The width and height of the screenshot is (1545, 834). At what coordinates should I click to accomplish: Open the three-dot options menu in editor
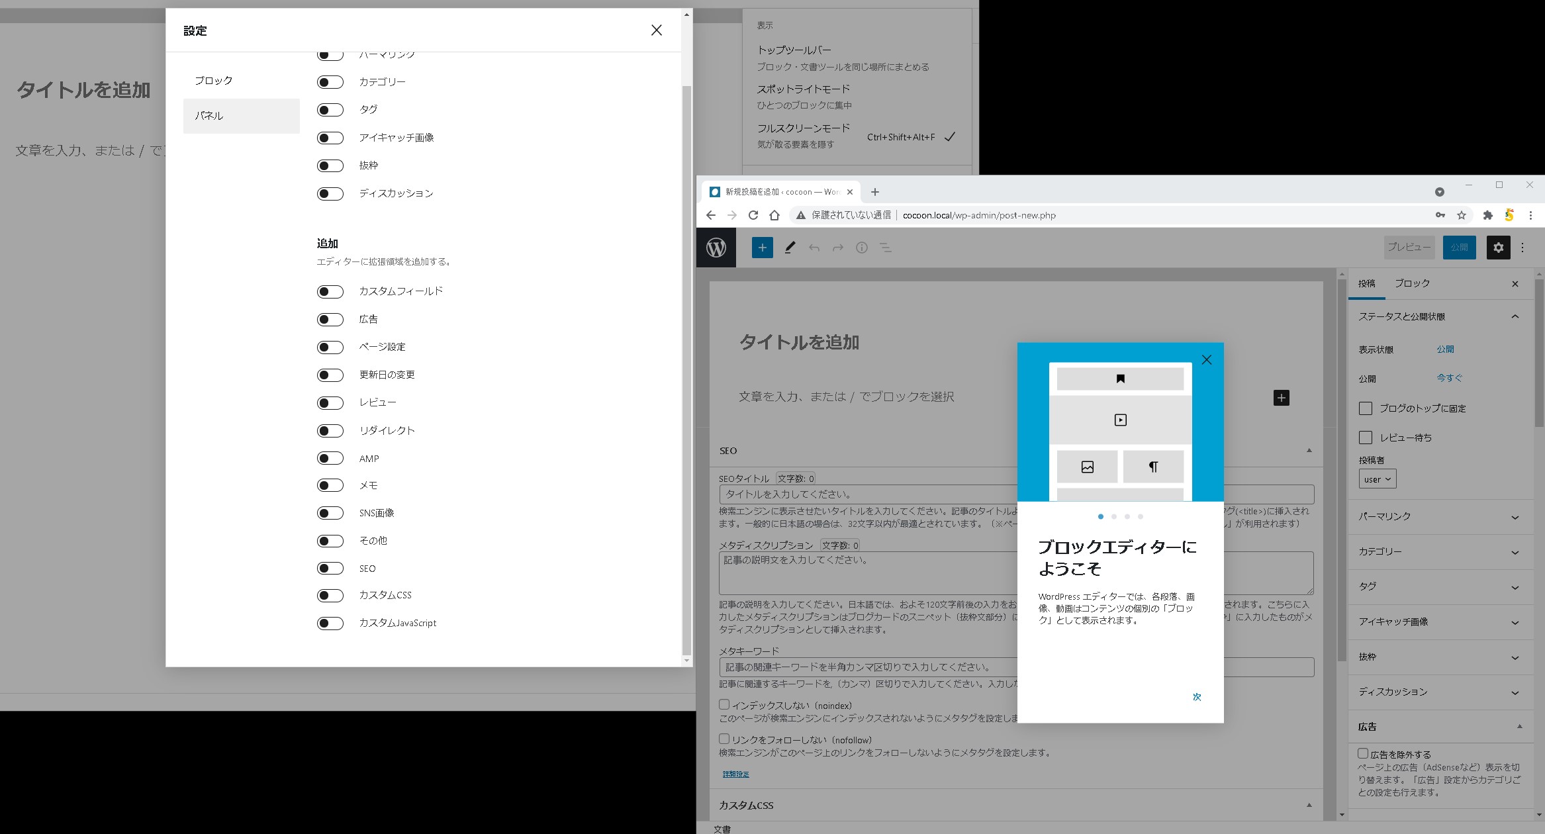1522,248
